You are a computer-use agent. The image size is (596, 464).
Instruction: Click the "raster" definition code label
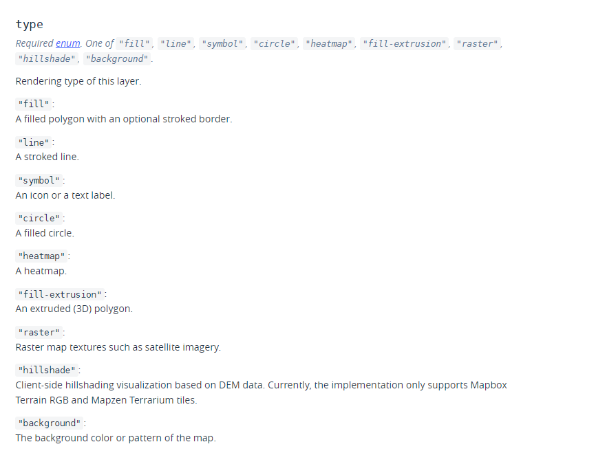pyautogui.click(x=39, y=332)
